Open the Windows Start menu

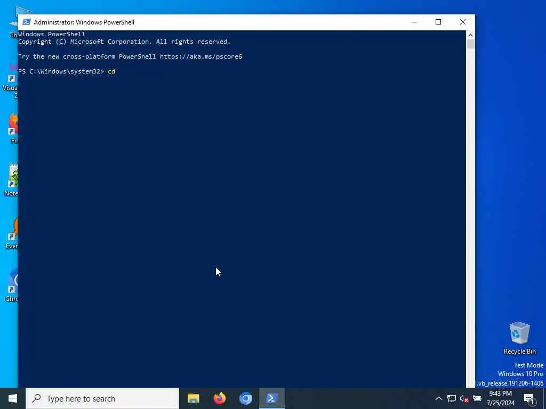click(13, 398)
